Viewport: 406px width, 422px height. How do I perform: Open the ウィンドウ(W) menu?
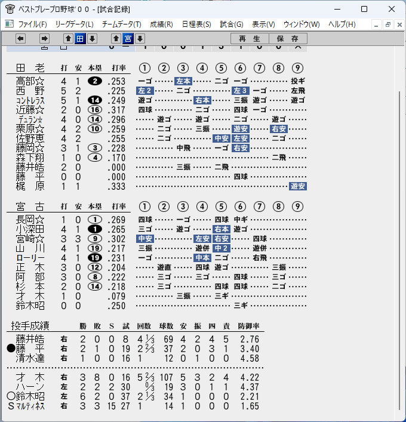302,24
